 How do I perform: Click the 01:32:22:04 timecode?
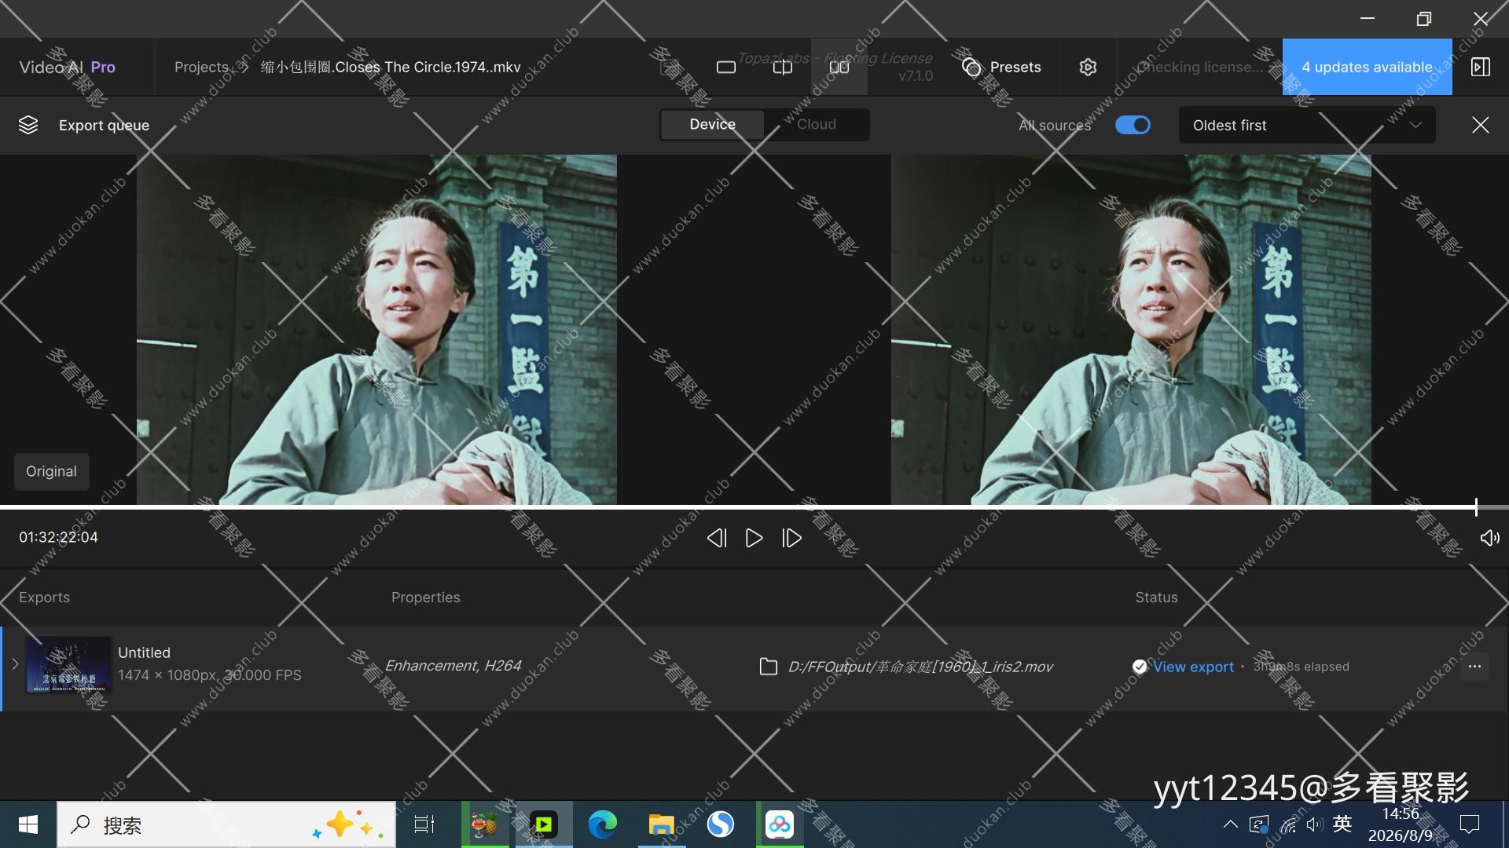pos(58,537)
